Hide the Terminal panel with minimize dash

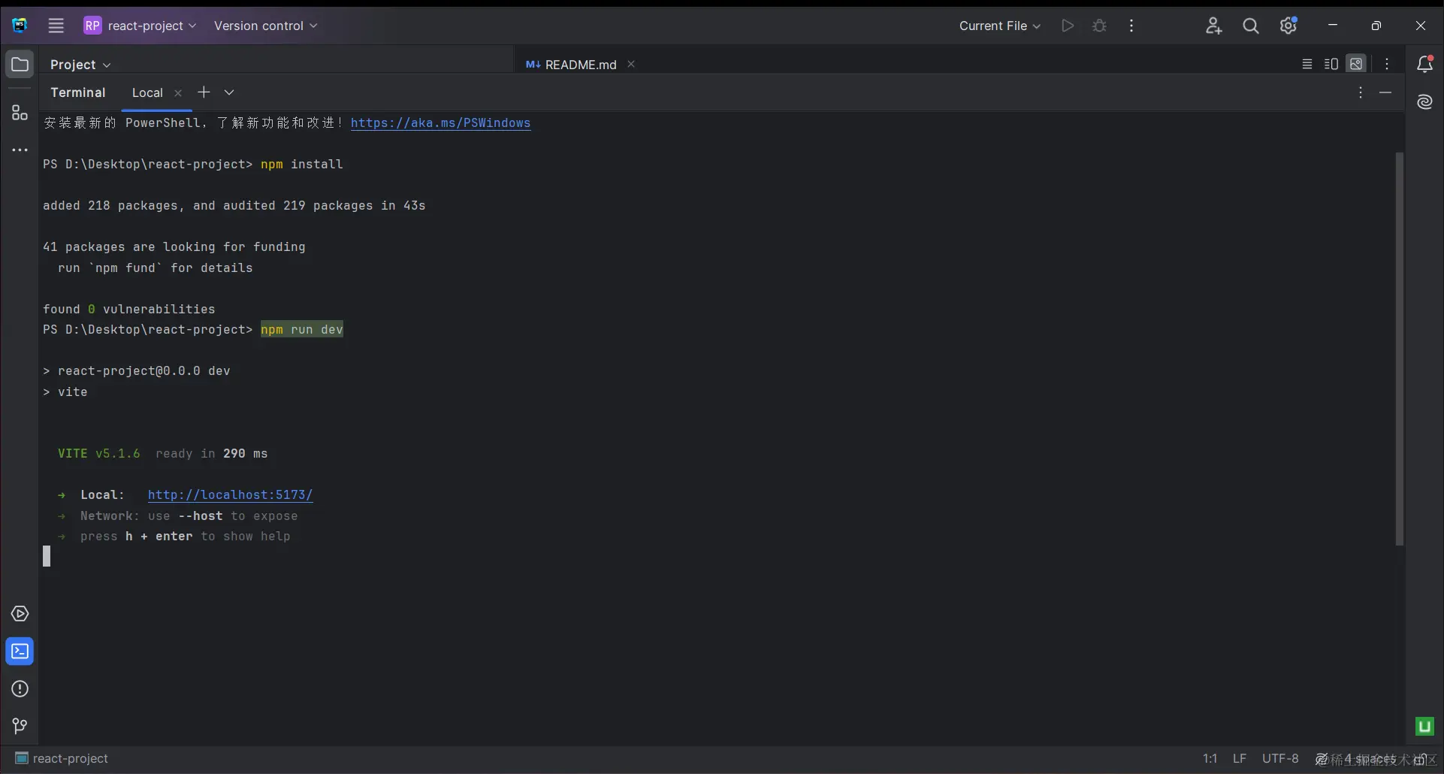point(1386,92)
